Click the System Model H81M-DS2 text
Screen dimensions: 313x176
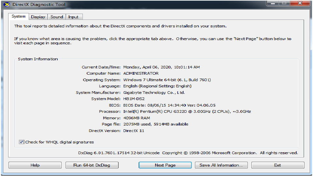point(134,99)
